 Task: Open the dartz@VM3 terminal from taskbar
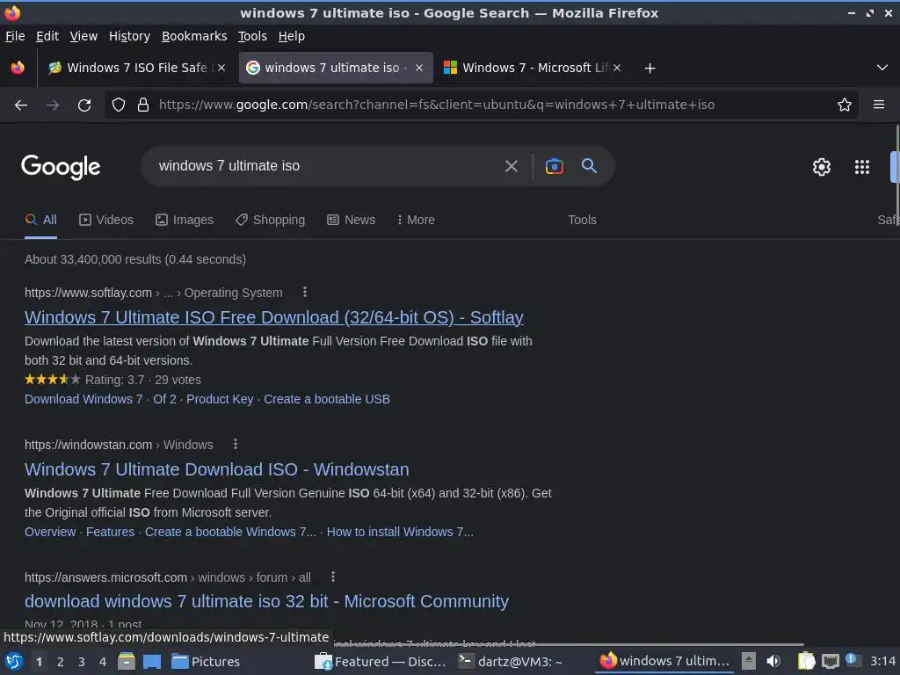click(x=511, y=661)
